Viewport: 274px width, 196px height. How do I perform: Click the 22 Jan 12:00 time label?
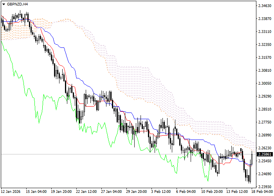point(87,192)
